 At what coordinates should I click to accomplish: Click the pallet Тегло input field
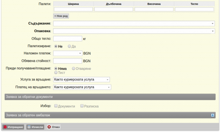tap(194, 9)
